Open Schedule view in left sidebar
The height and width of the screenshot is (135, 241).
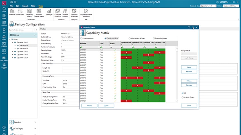[4, 44]
